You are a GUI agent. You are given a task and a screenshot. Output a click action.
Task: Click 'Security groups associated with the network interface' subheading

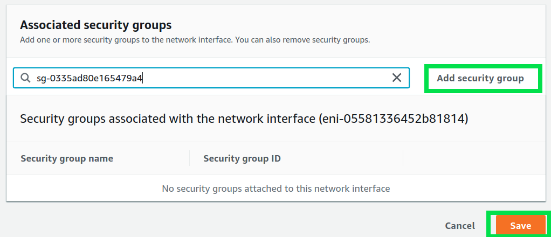coord(167,119)
